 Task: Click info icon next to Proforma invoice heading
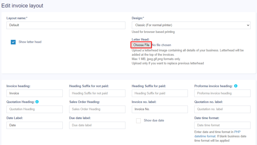[236, 86]
